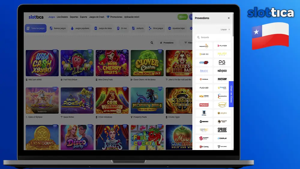Choose the PG Soft provider logo
The height and width of the screenshot is (169, 300).
222,62
